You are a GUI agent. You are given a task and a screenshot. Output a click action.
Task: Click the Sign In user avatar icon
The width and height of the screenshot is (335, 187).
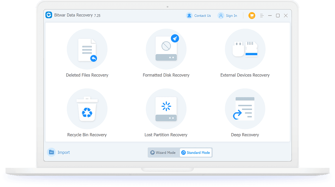[x=221, y=16]
